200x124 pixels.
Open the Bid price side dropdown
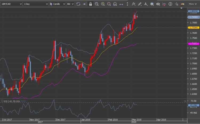(70, 4)
